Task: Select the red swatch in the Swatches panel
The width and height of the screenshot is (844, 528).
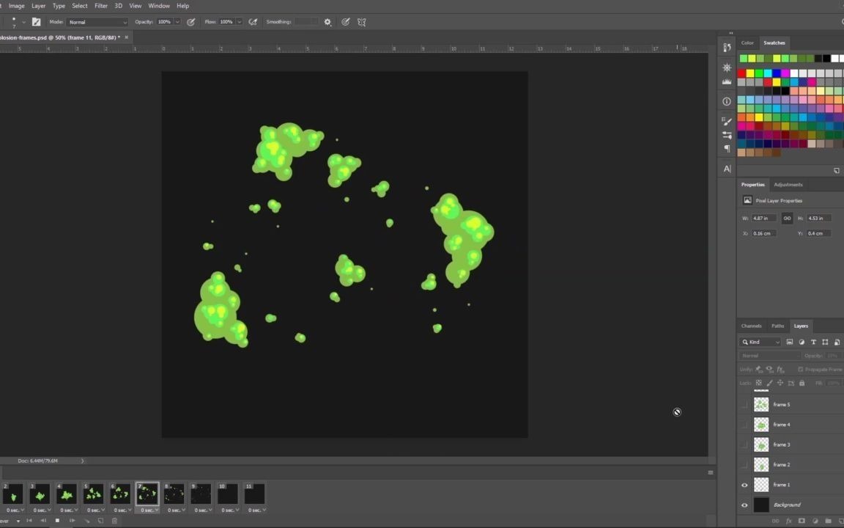Action: 741,73
